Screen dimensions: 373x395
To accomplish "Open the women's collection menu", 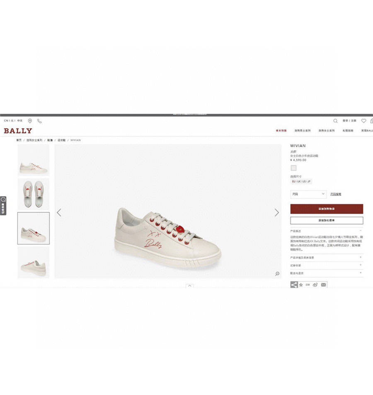I will [327, 130].
